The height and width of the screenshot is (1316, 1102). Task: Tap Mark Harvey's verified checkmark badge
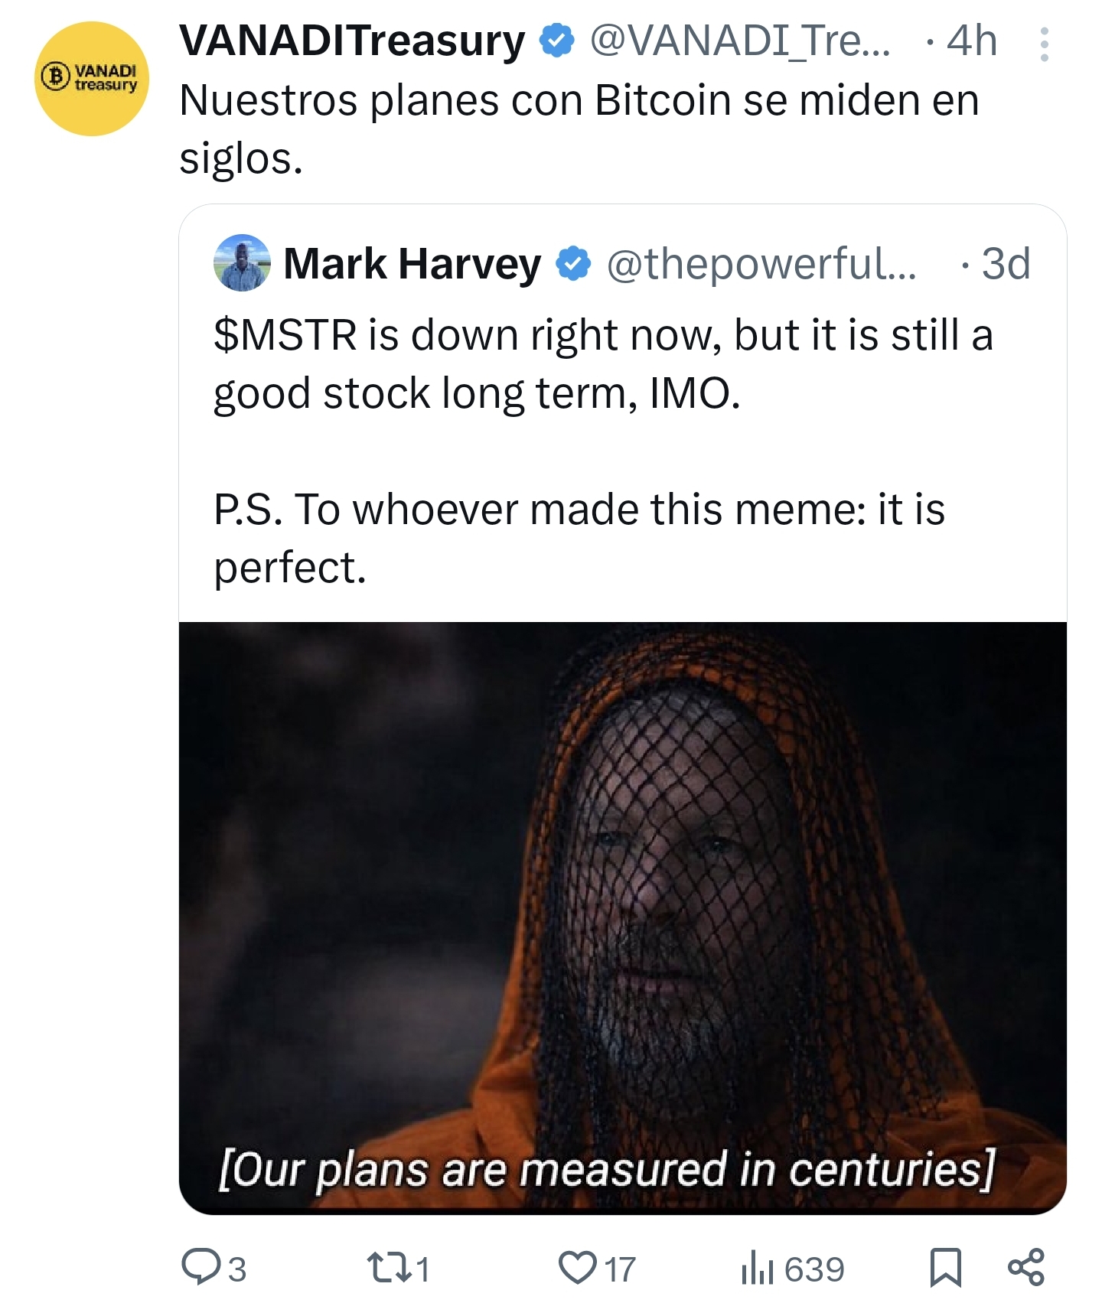(573, 264)
